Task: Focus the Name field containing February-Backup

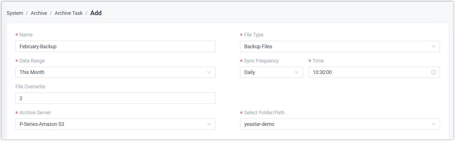Action: pos(115,47)
